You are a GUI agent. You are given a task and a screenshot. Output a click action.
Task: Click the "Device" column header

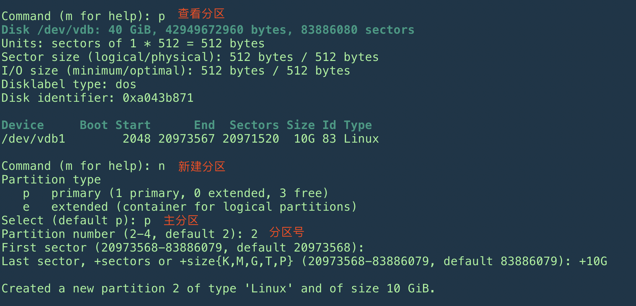pyautogui.click(x=23, y=125)
